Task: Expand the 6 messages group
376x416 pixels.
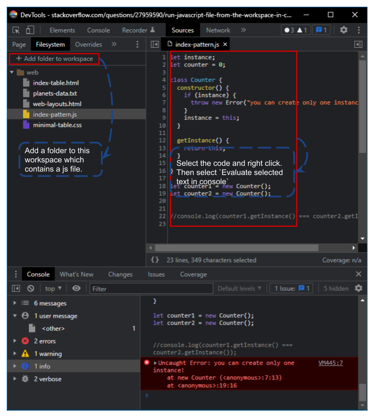Action: click(x=15, y=303)
